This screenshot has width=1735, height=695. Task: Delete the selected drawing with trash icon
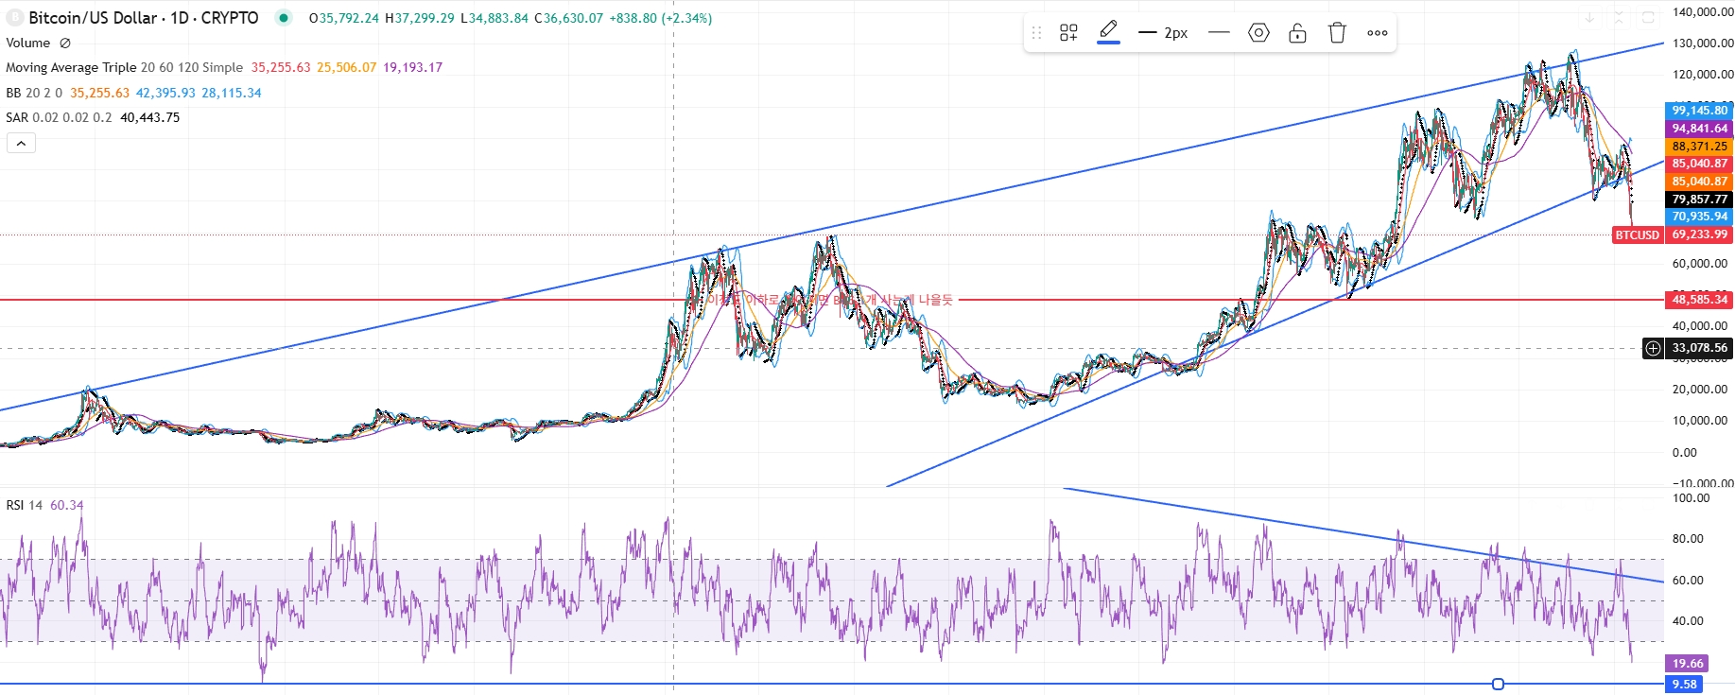tap(1337, 33)
